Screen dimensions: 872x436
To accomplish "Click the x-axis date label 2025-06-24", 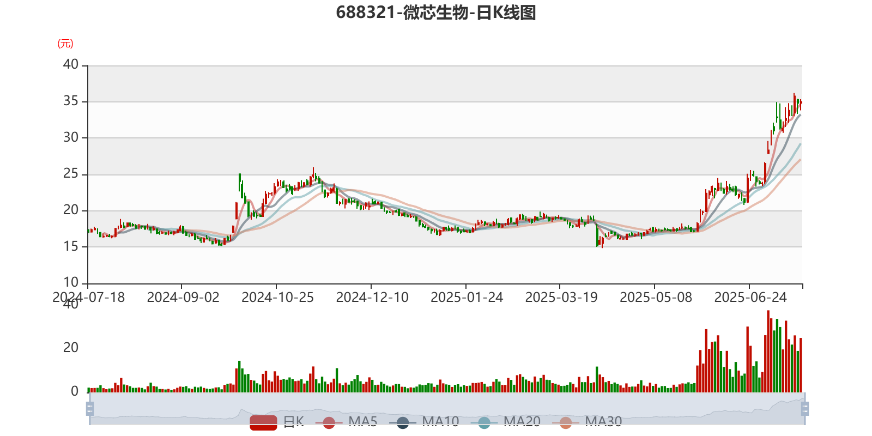I will (750, 298).
